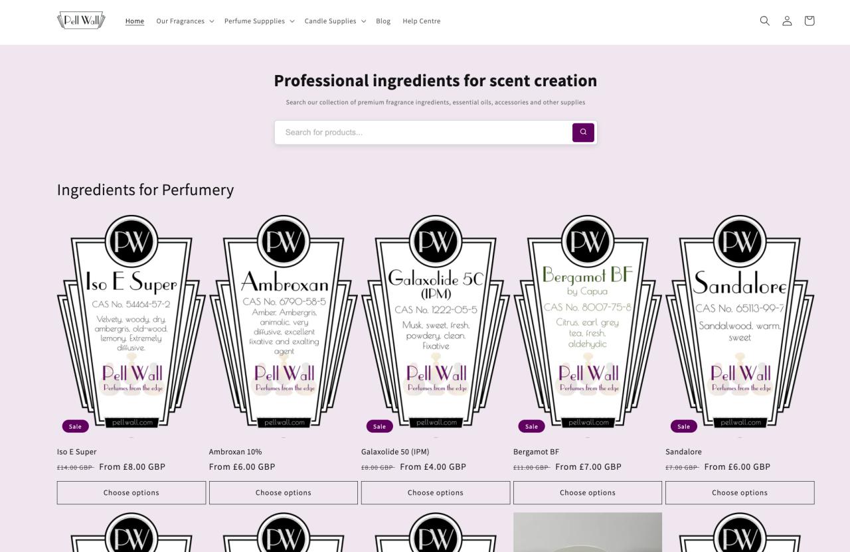Go to the Home menu item
Screen dimensions: 850x552
click(x=135, y=21)
